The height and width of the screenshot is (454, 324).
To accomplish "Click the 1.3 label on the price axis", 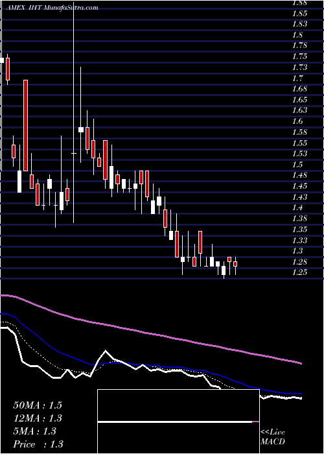I will coord(297,251).
